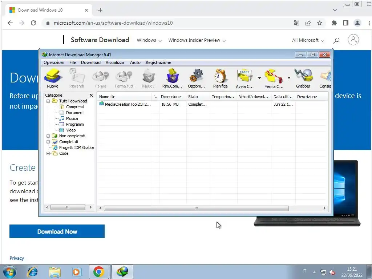Click the Avvia C... queue start icon
The image size is (372, 279).
244,78
